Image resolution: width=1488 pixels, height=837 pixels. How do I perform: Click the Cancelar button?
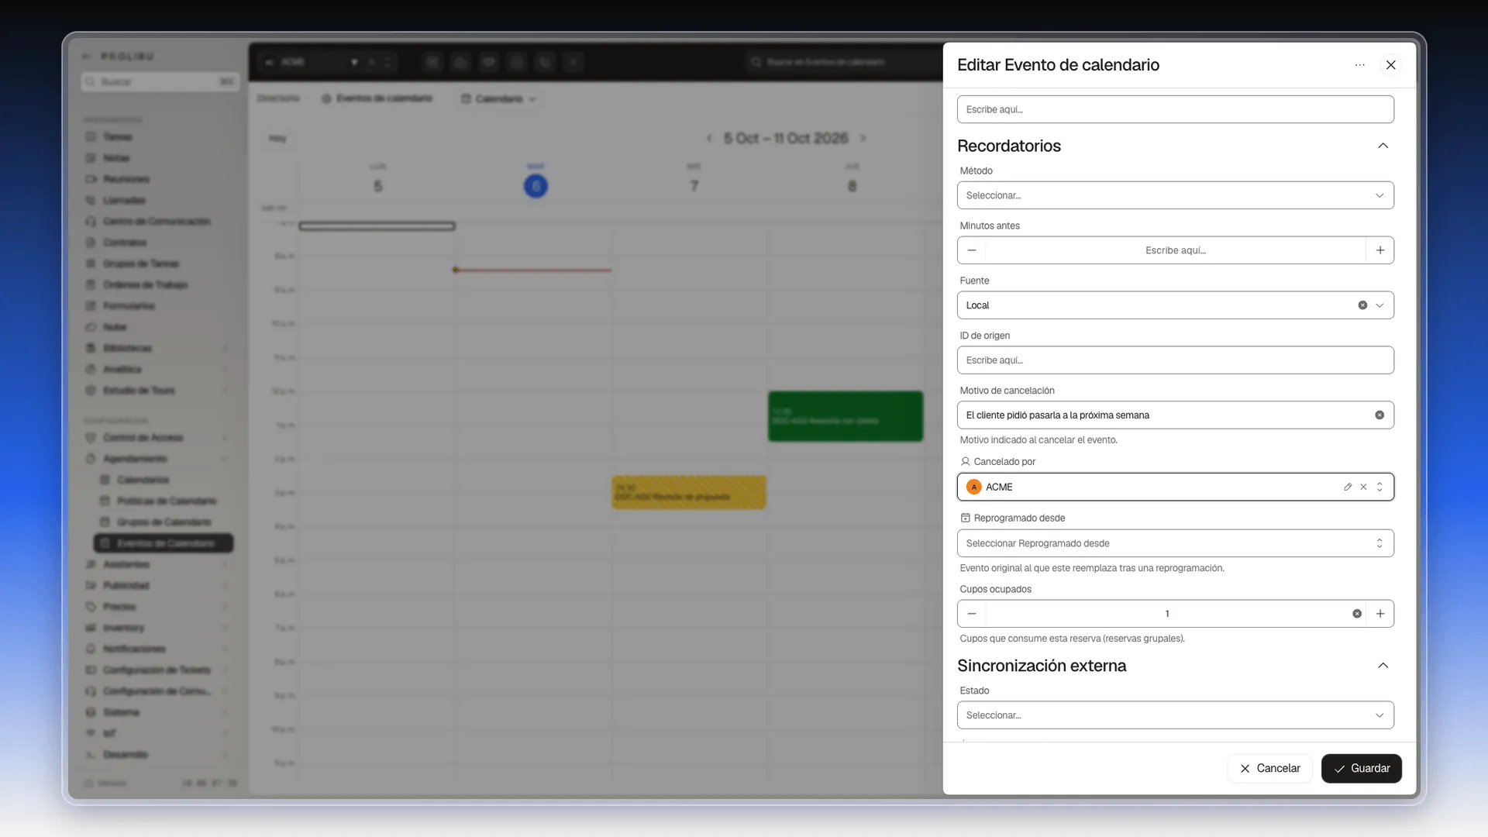pos(1269,769)
